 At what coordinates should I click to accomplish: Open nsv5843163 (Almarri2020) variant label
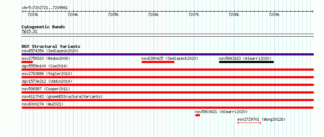point(245,58)
